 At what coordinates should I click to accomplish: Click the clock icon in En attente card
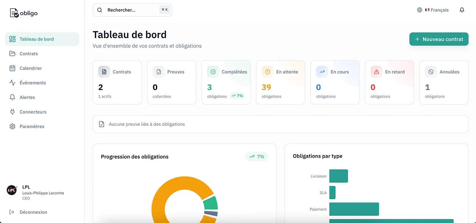pyautogui.click(x=267, y=72)
